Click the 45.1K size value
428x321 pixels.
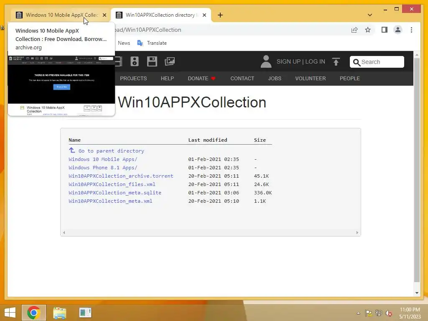(261, 176)
